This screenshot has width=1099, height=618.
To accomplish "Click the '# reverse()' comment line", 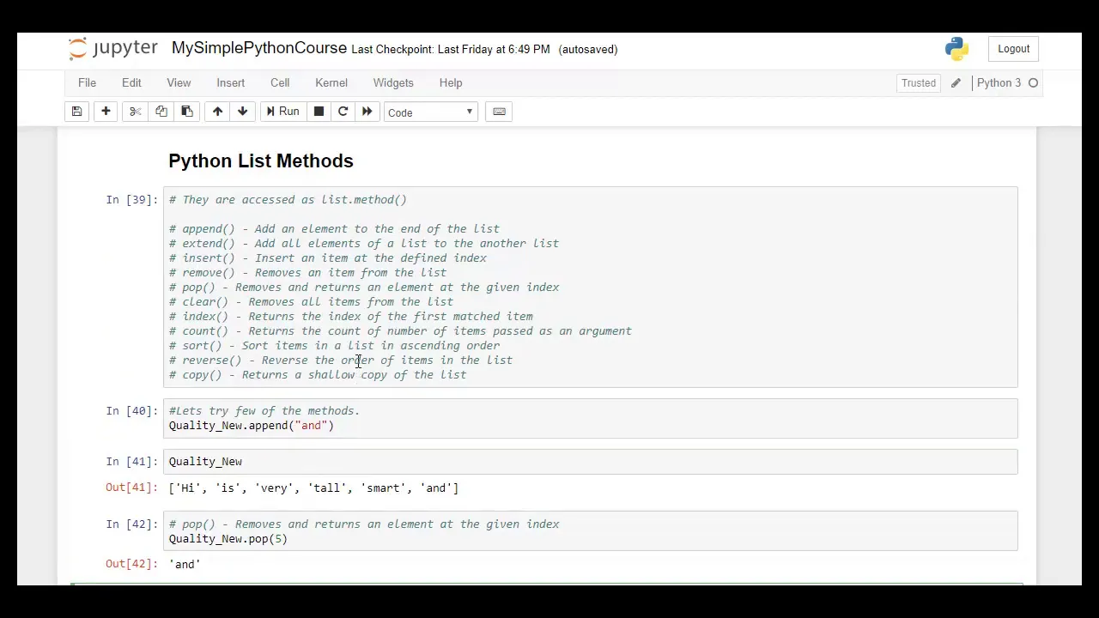I will click(341, 360).
